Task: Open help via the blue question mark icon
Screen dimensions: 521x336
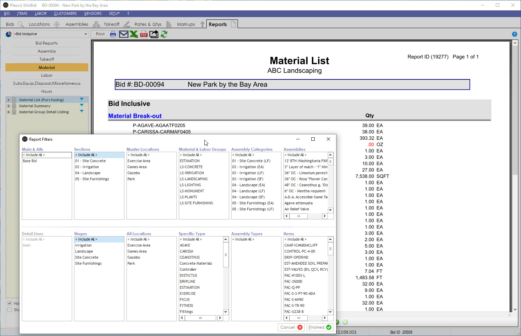Action: click(515, 34)
